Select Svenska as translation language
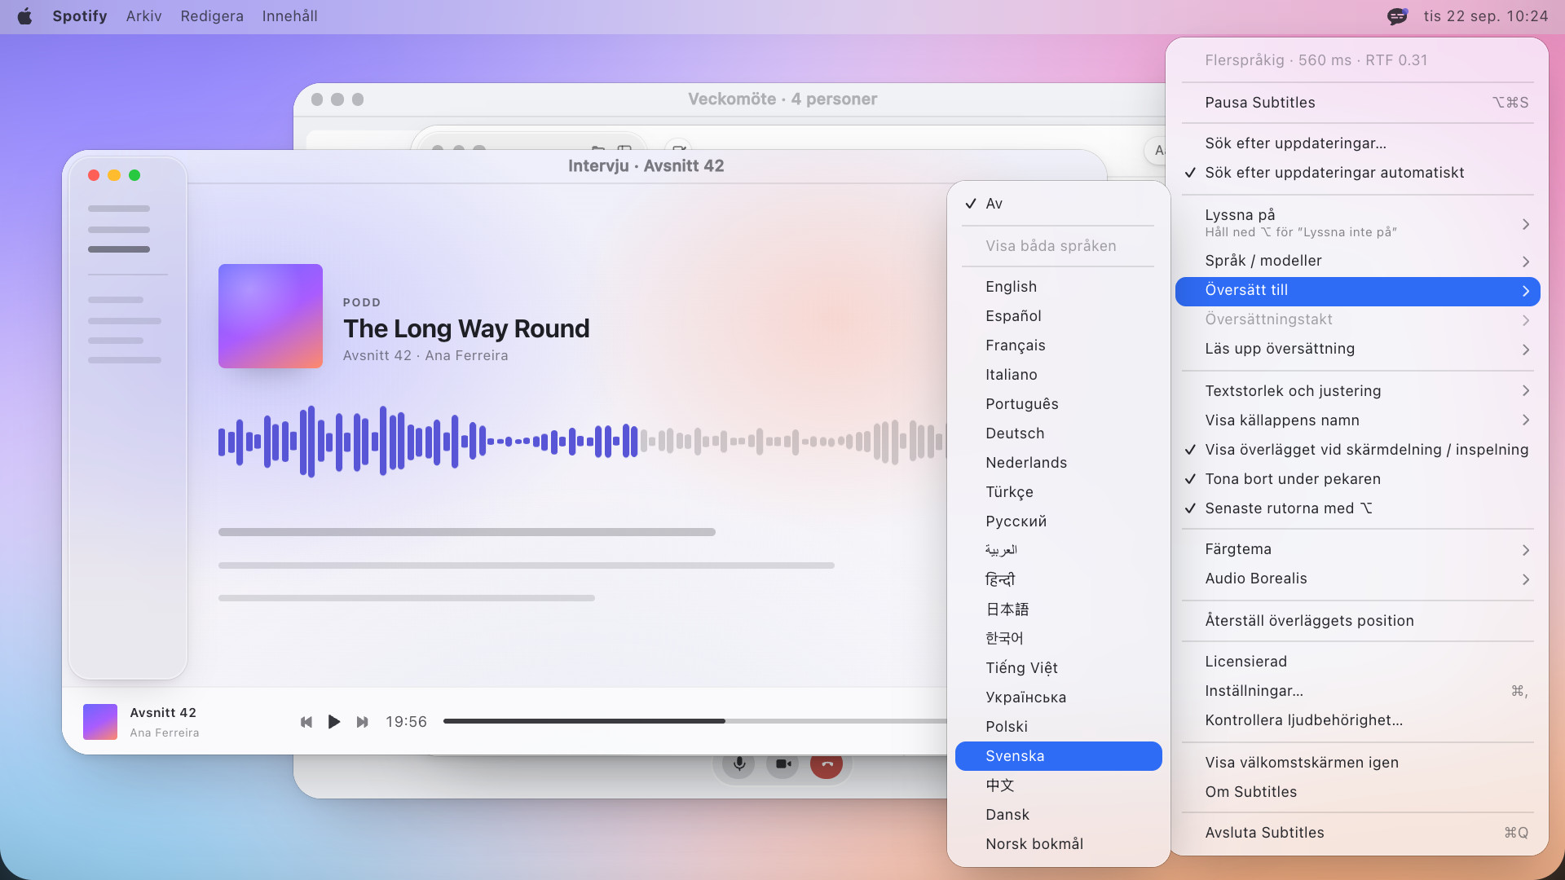 coord(1058,756)
